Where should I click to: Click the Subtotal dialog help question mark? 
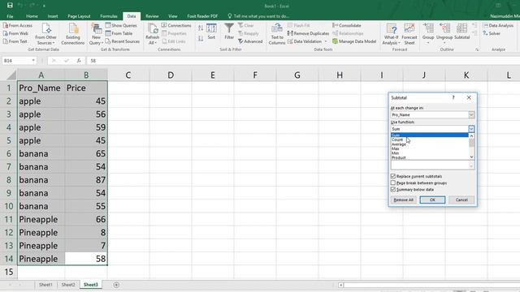point(453,97)
